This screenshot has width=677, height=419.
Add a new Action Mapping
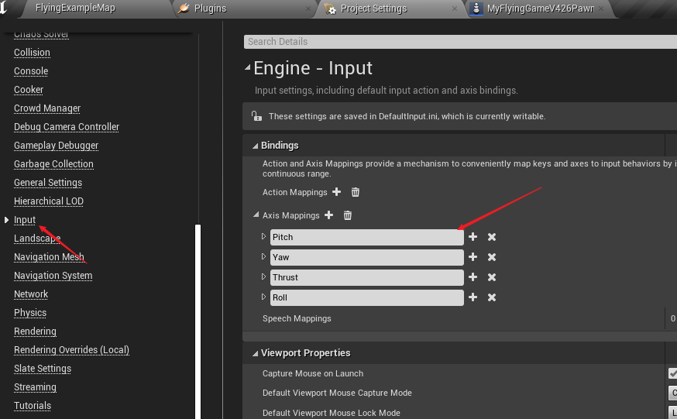click(337, 192)
